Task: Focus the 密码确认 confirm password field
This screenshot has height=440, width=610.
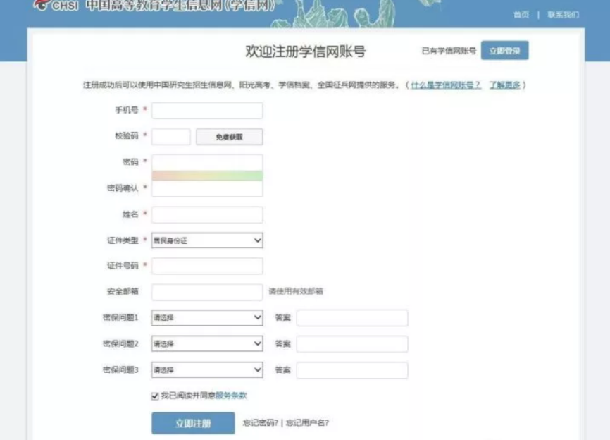Action: click(x=207, y=188)
